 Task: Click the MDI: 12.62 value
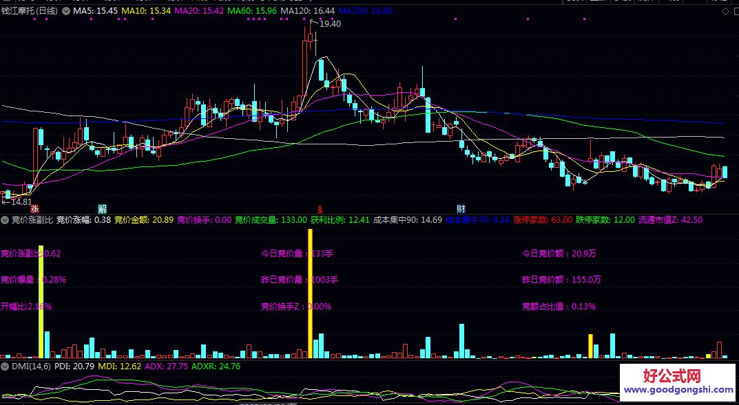point(119,366)
